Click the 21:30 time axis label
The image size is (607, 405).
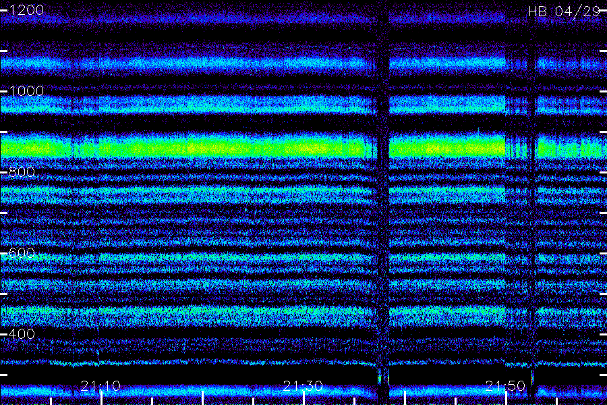click(303, 386)
